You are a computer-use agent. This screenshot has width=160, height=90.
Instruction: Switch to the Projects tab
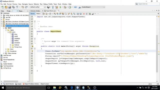(x=9, y=11)
